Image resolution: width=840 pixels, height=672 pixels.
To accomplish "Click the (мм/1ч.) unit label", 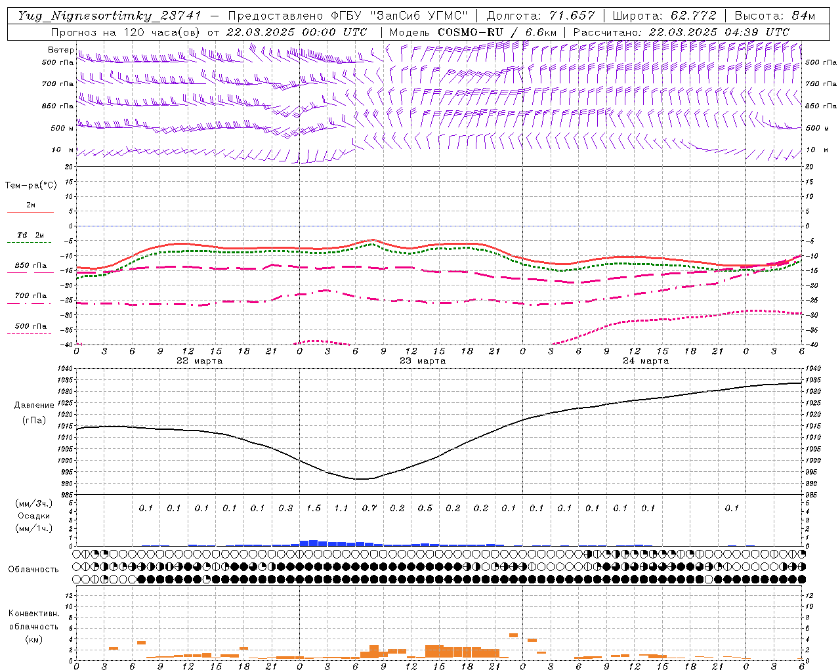I will coord(34,528).
